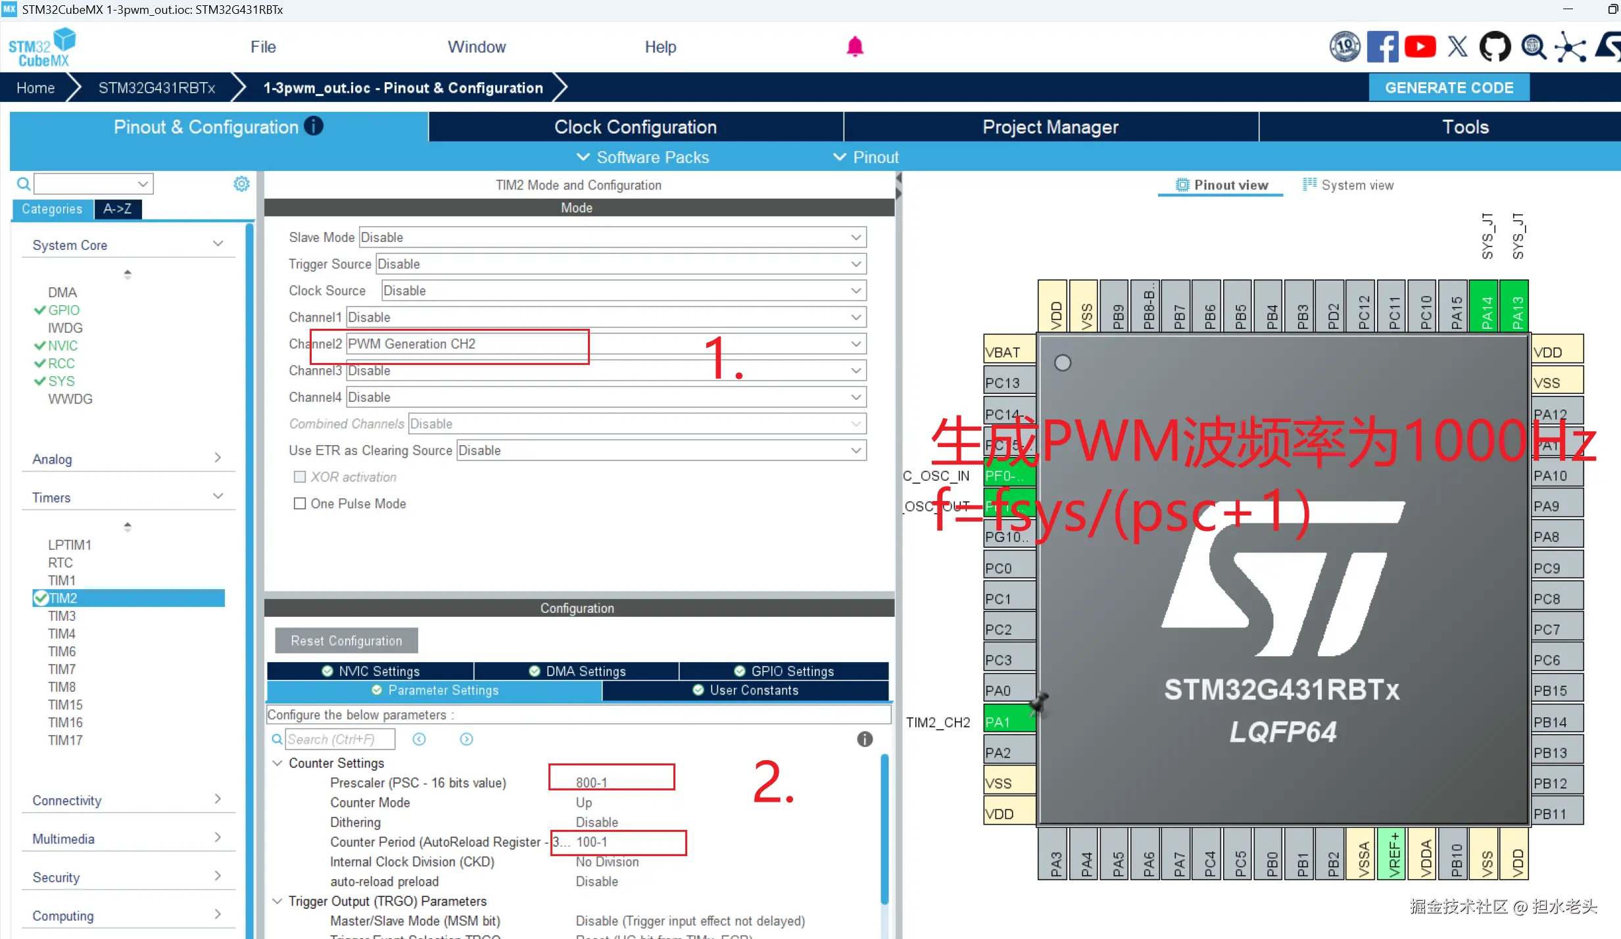
Task: Click the Reset Configuration button
Action: point(347,640)
